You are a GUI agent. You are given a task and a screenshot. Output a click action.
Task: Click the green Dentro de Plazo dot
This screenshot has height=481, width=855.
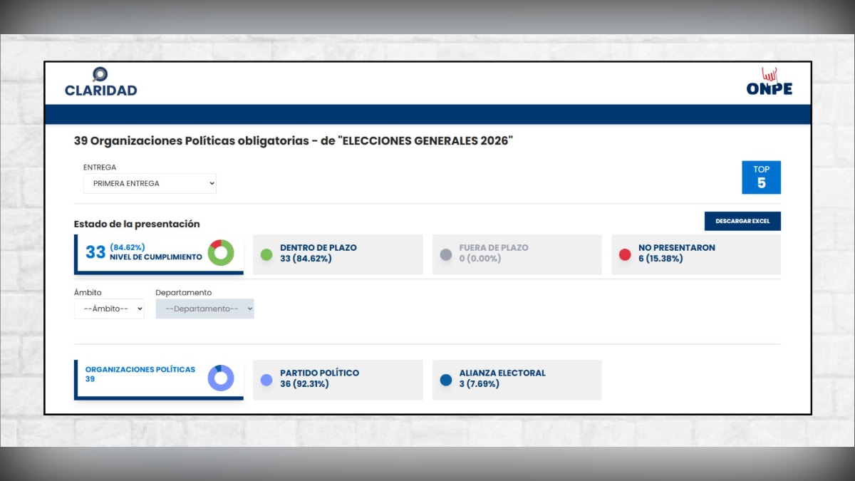(x=266, y=254)
